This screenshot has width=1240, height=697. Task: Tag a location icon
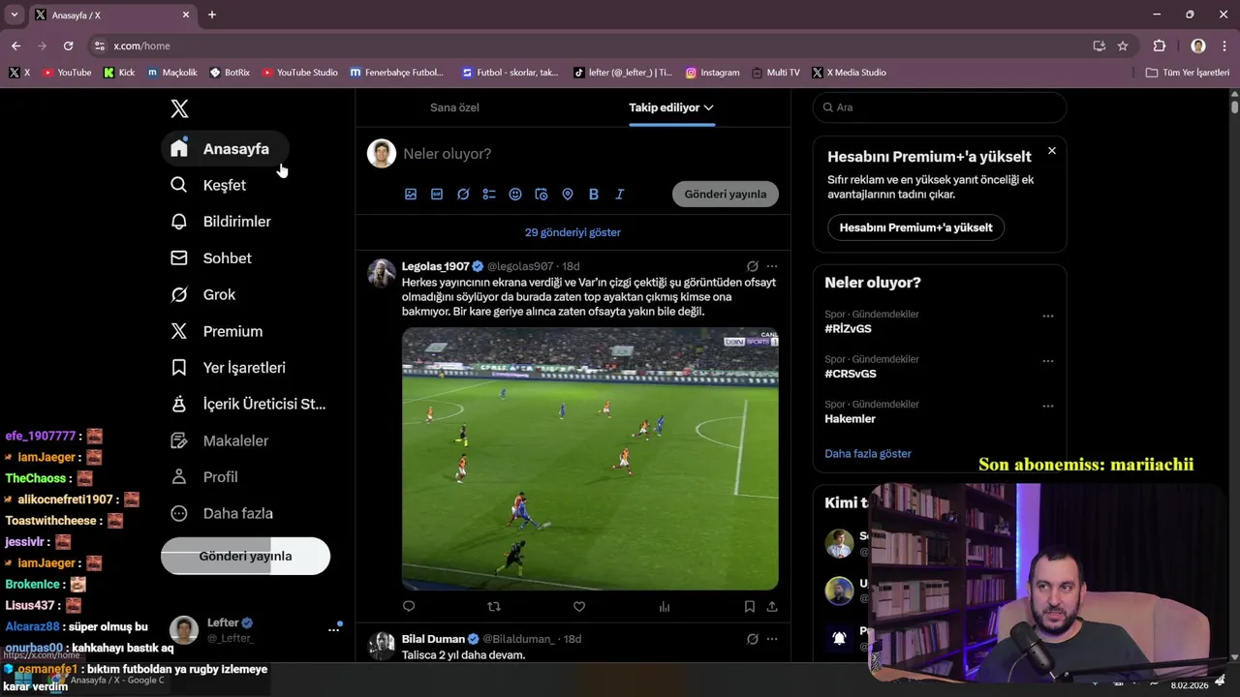coord(568,195)
